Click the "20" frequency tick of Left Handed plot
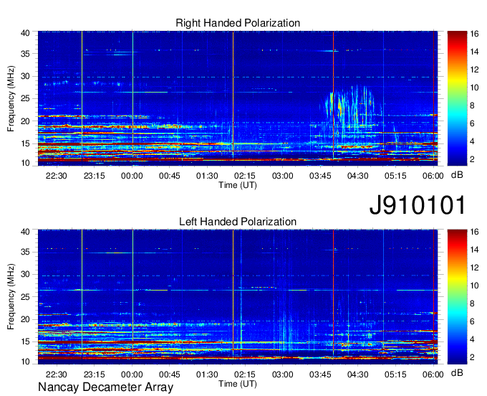 tap(25, 319)
